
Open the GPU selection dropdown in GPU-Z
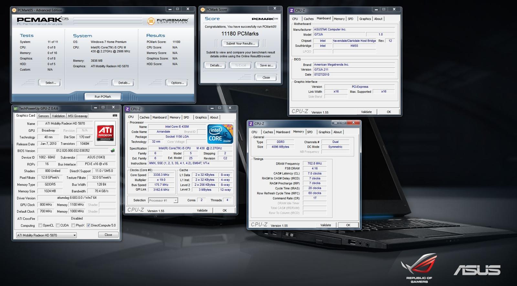(x=47, y=235)
